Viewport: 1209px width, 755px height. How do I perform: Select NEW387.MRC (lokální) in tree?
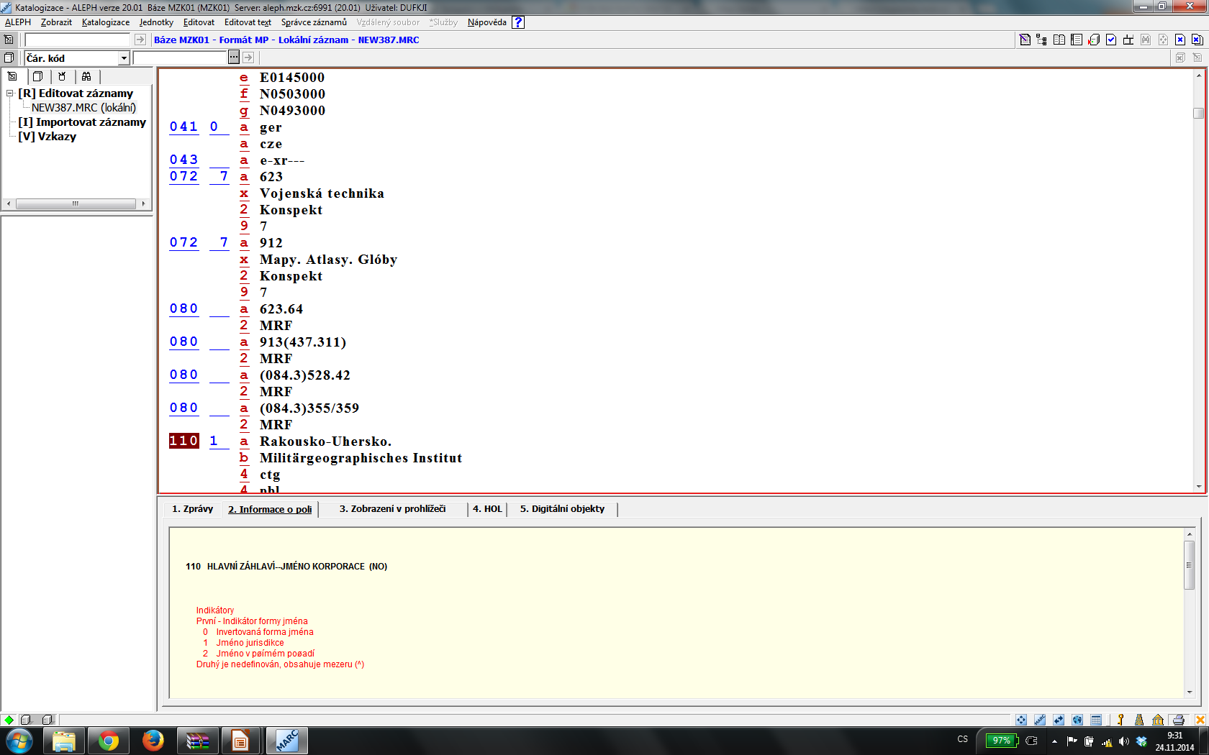83,108
